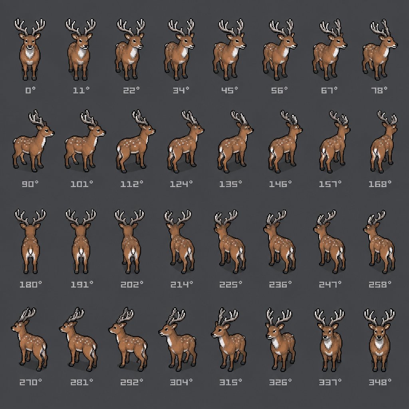The width and height of the screenshot is (409, 409).
Task: Click the deer sprite at 101°
Action: [x=85, y=141]
